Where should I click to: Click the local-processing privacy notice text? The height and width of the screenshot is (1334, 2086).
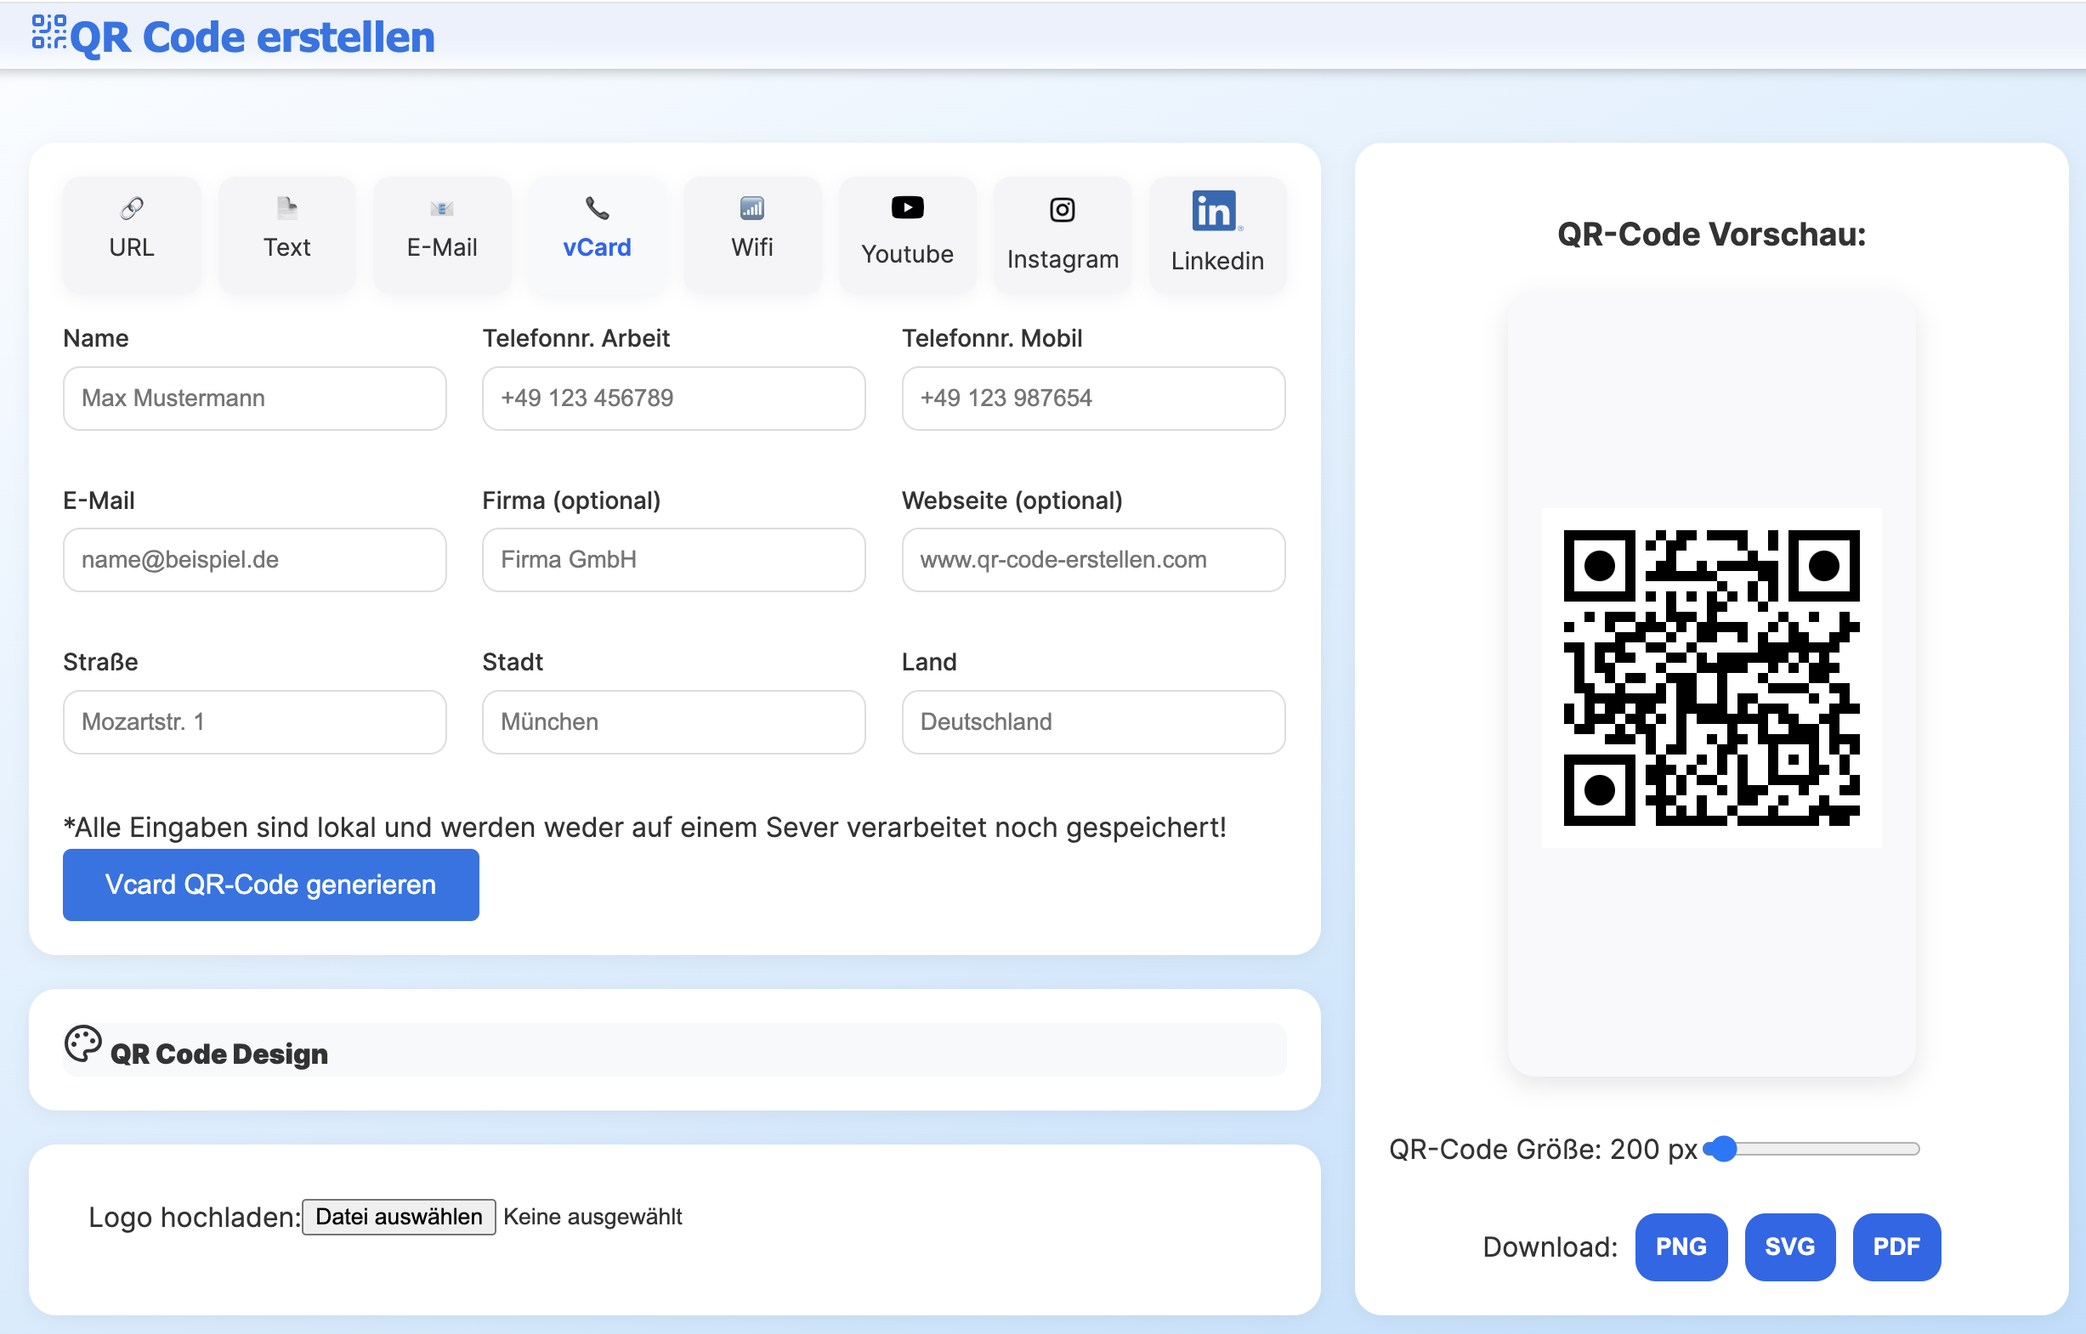click(x=645, y=828)
